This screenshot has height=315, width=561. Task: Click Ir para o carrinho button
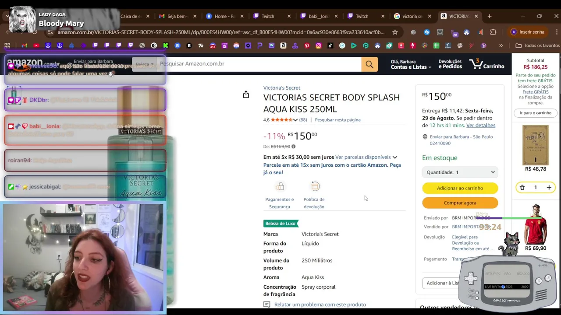[535, 113]
